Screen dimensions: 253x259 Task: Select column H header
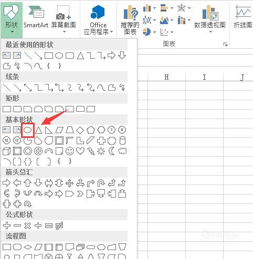coord(166,77)
